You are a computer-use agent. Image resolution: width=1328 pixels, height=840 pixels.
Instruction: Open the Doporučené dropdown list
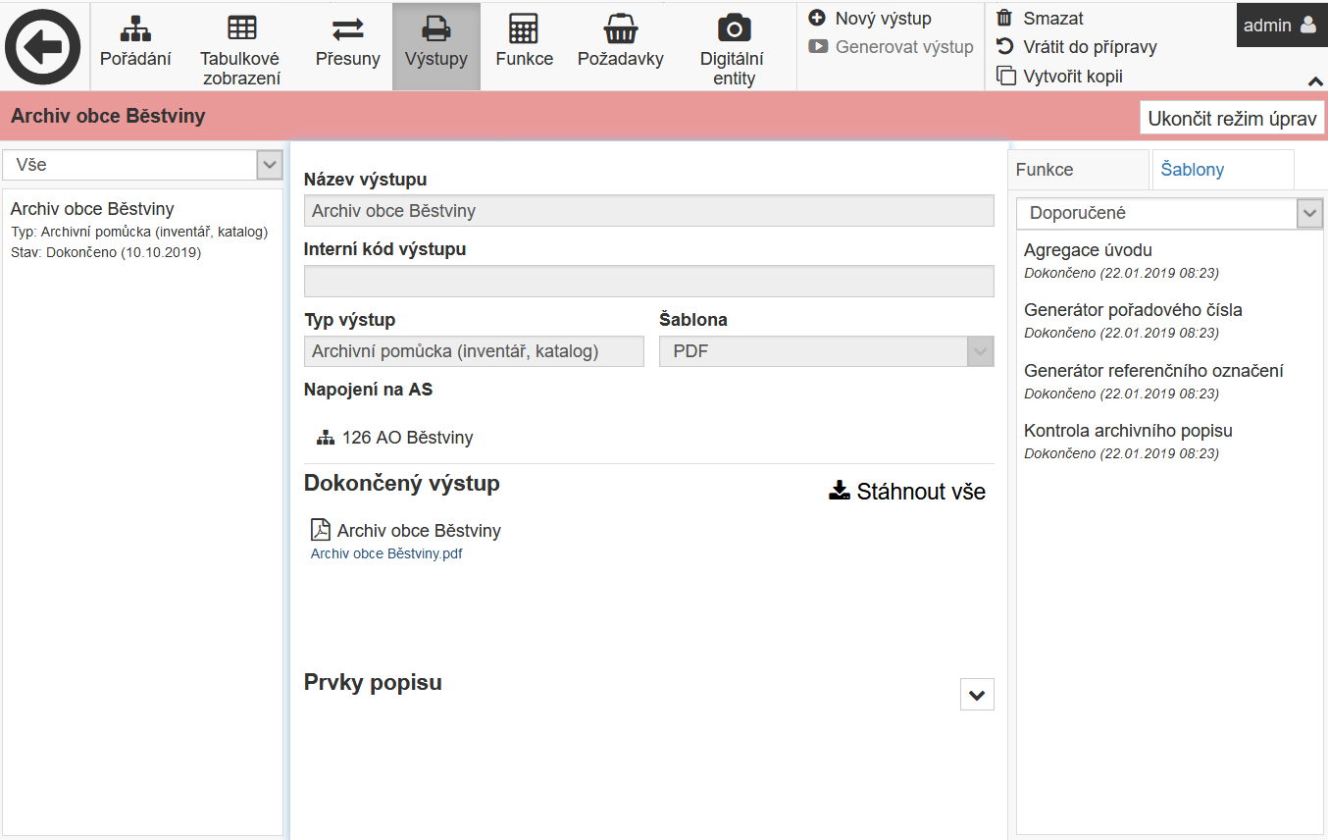coord(1170,213)
